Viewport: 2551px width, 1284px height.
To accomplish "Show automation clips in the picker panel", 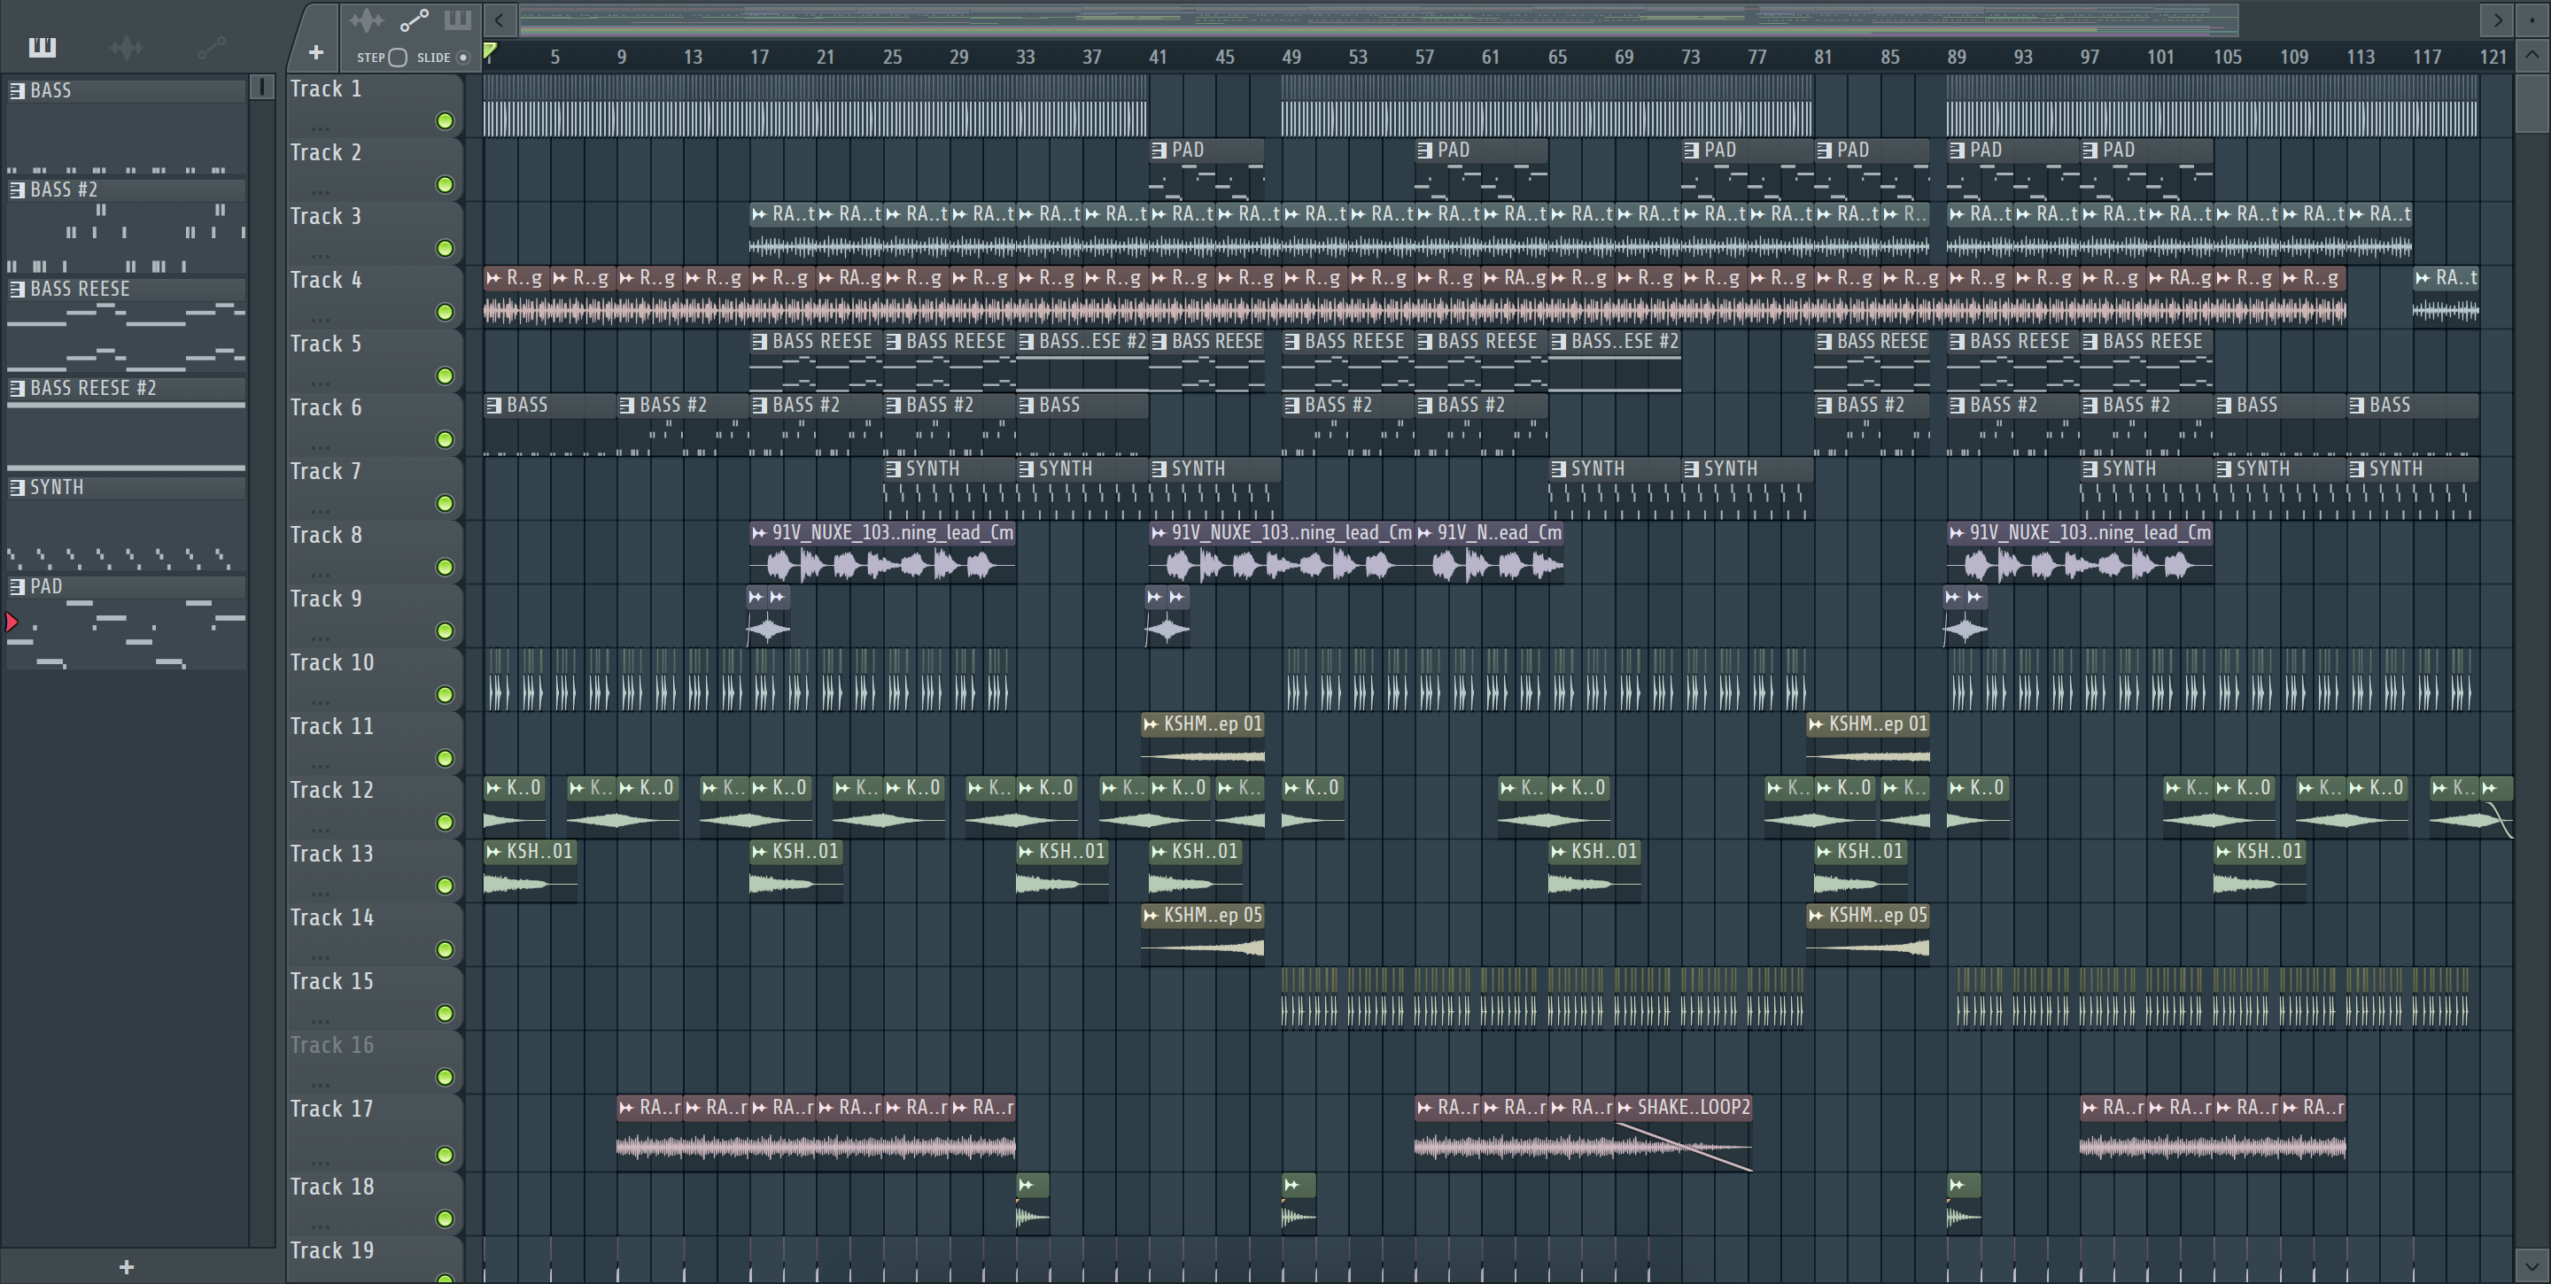I will coord(211,47).
